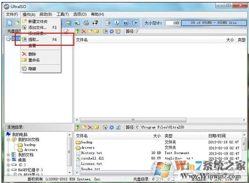Collapse the 我的ISO文档 tree node
Viewport: 249px width, 183px height.
click(x=8, y=140)
